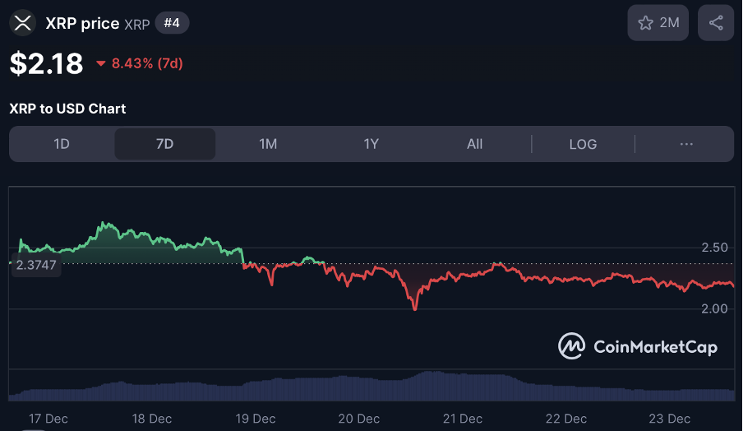Image resolution: width=743 pixels, height=431 pixels.
Task: Display the All time range
Action: click(x=474, y=144)
